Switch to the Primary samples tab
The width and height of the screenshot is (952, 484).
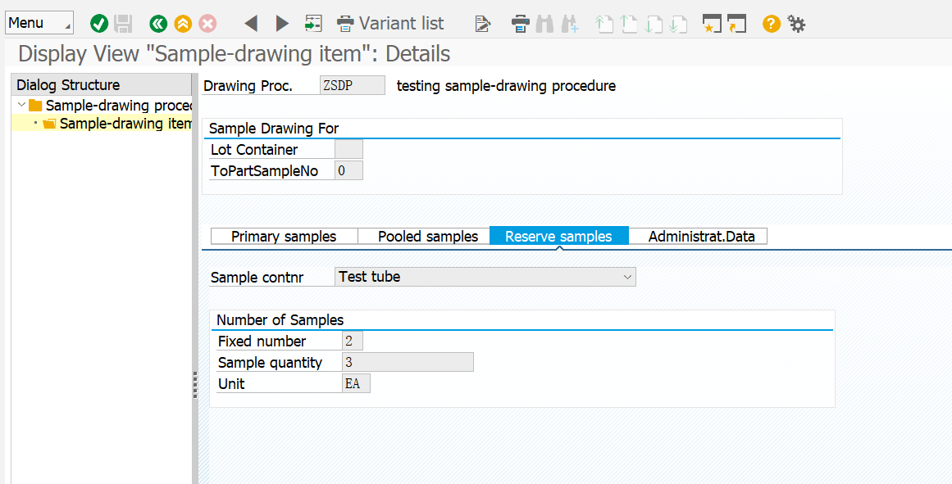coord(284,237)
